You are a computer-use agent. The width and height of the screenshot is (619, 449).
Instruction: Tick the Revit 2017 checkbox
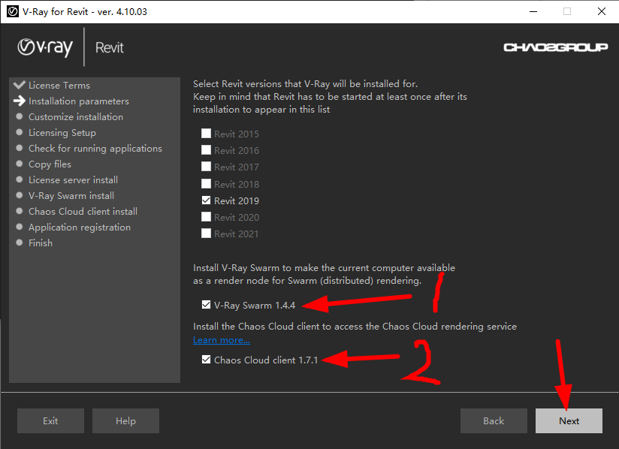(x=206, y=167)
